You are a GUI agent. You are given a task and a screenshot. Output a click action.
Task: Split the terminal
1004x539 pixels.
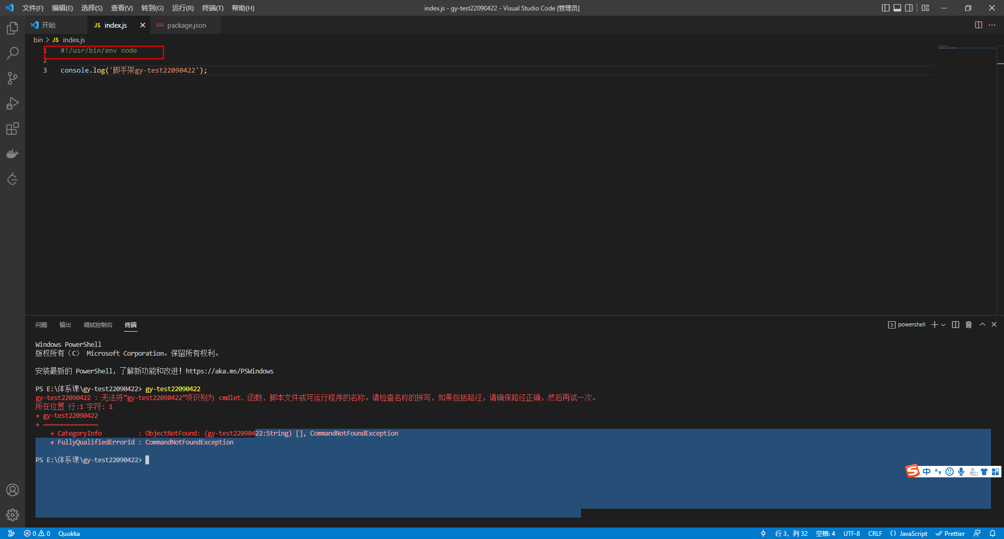[955, 325]
